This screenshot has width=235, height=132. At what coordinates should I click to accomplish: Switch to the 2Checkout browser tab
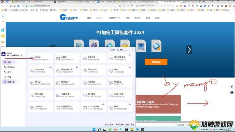pyautogui.click(x=127, y=2)
